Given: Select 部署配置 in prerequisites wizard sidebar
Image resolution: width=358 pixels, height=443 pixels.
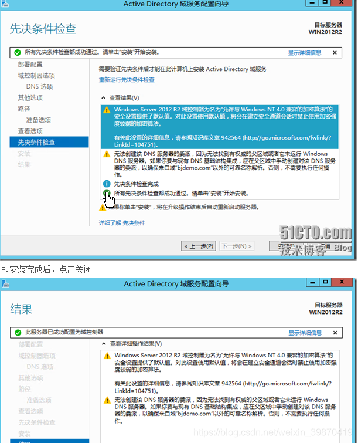Looking at the screenshot, I should click(30, 65).
